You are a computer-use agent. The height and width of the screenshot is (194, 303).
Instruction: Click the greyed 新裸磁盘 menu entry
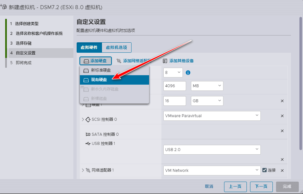tap(114, 99)
